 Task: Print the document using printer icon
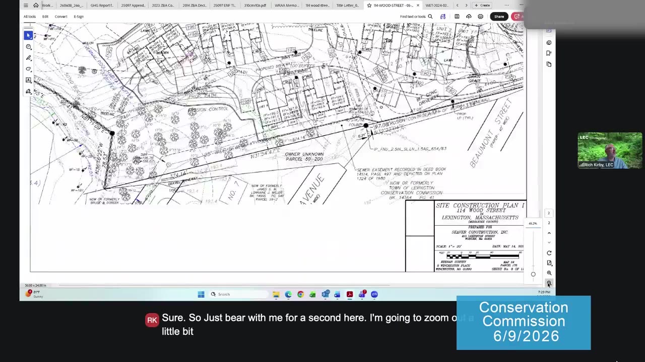click(480, 16)
